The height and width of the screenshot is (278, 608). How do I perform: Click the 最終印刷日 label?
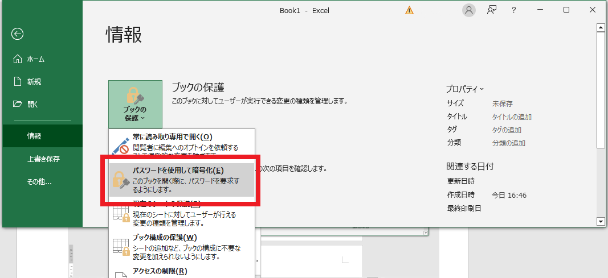(464, 209)
